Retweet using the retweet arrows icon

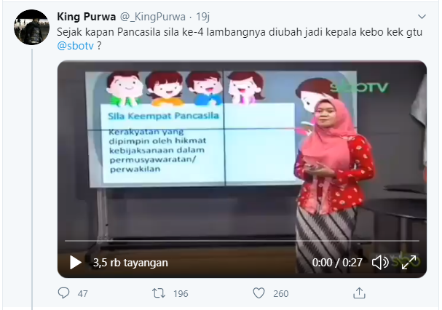click(x=159, y=293)
